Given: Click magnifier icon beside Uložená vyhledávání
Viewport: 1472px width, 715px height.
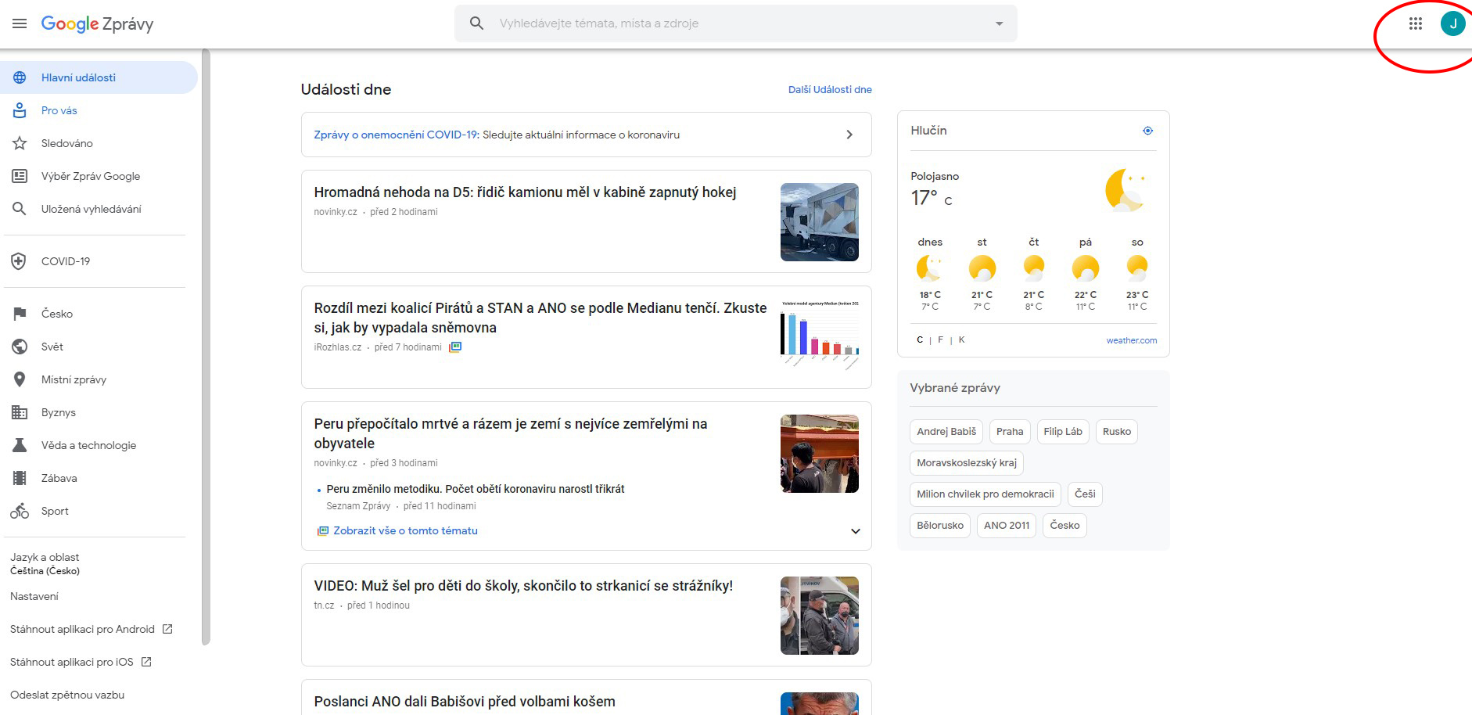Looking at the screenshot, I should [x=20, y=209].
